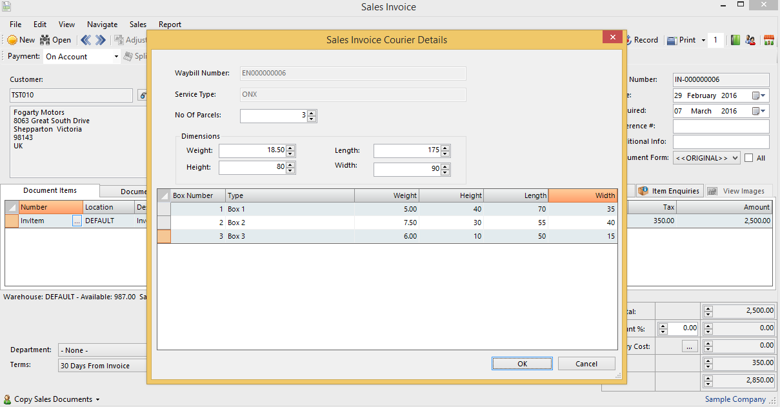
Task: Click the Weight dimension input field
Action: tap(252, 150)
